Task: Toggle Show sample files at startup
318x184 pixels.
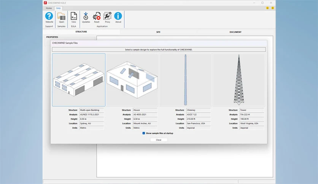Action: click(143, 133)
